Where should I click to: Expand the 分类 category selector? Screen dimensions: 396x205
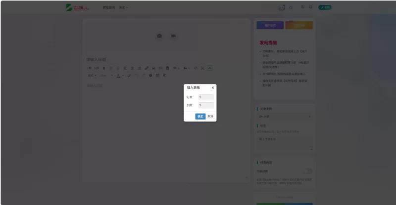pos(285,117)
